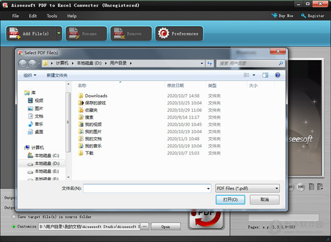Sort by 大小 column header
Viewport: 331px width, 242px height.
253,85
